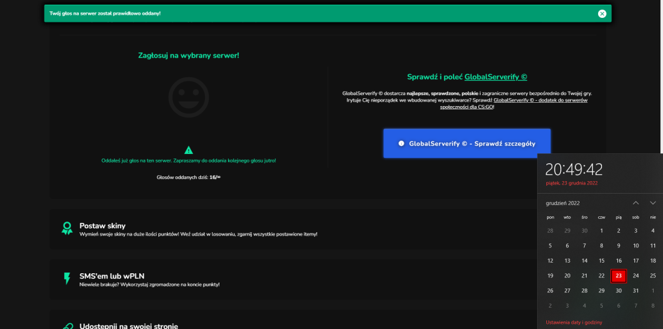This screenshot has height=329, width=663.
Task: Click the Postaw skiny award ribbon icon
Action: coord(67,228)
